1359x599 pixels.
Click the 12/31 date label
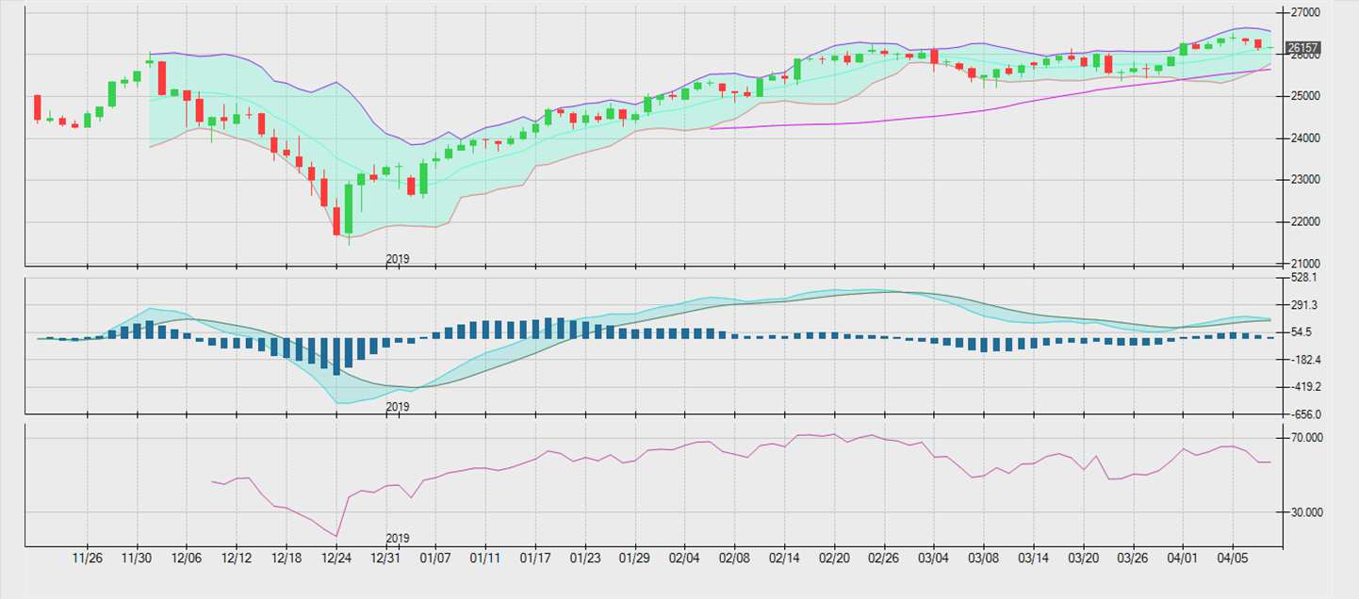[385, 557]
